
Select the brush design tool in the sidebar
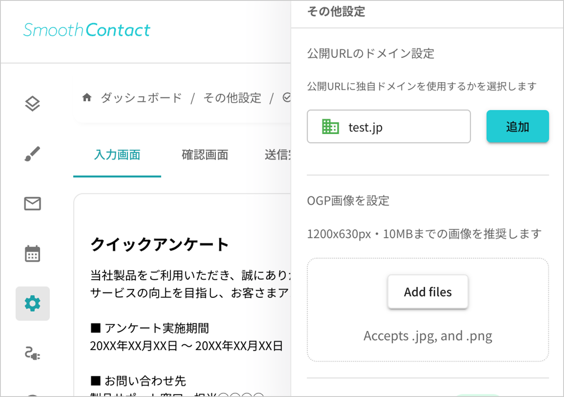pos(33,154)
